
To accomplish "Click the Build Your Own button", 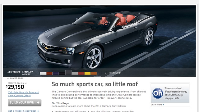I will (x=25, y=103).
